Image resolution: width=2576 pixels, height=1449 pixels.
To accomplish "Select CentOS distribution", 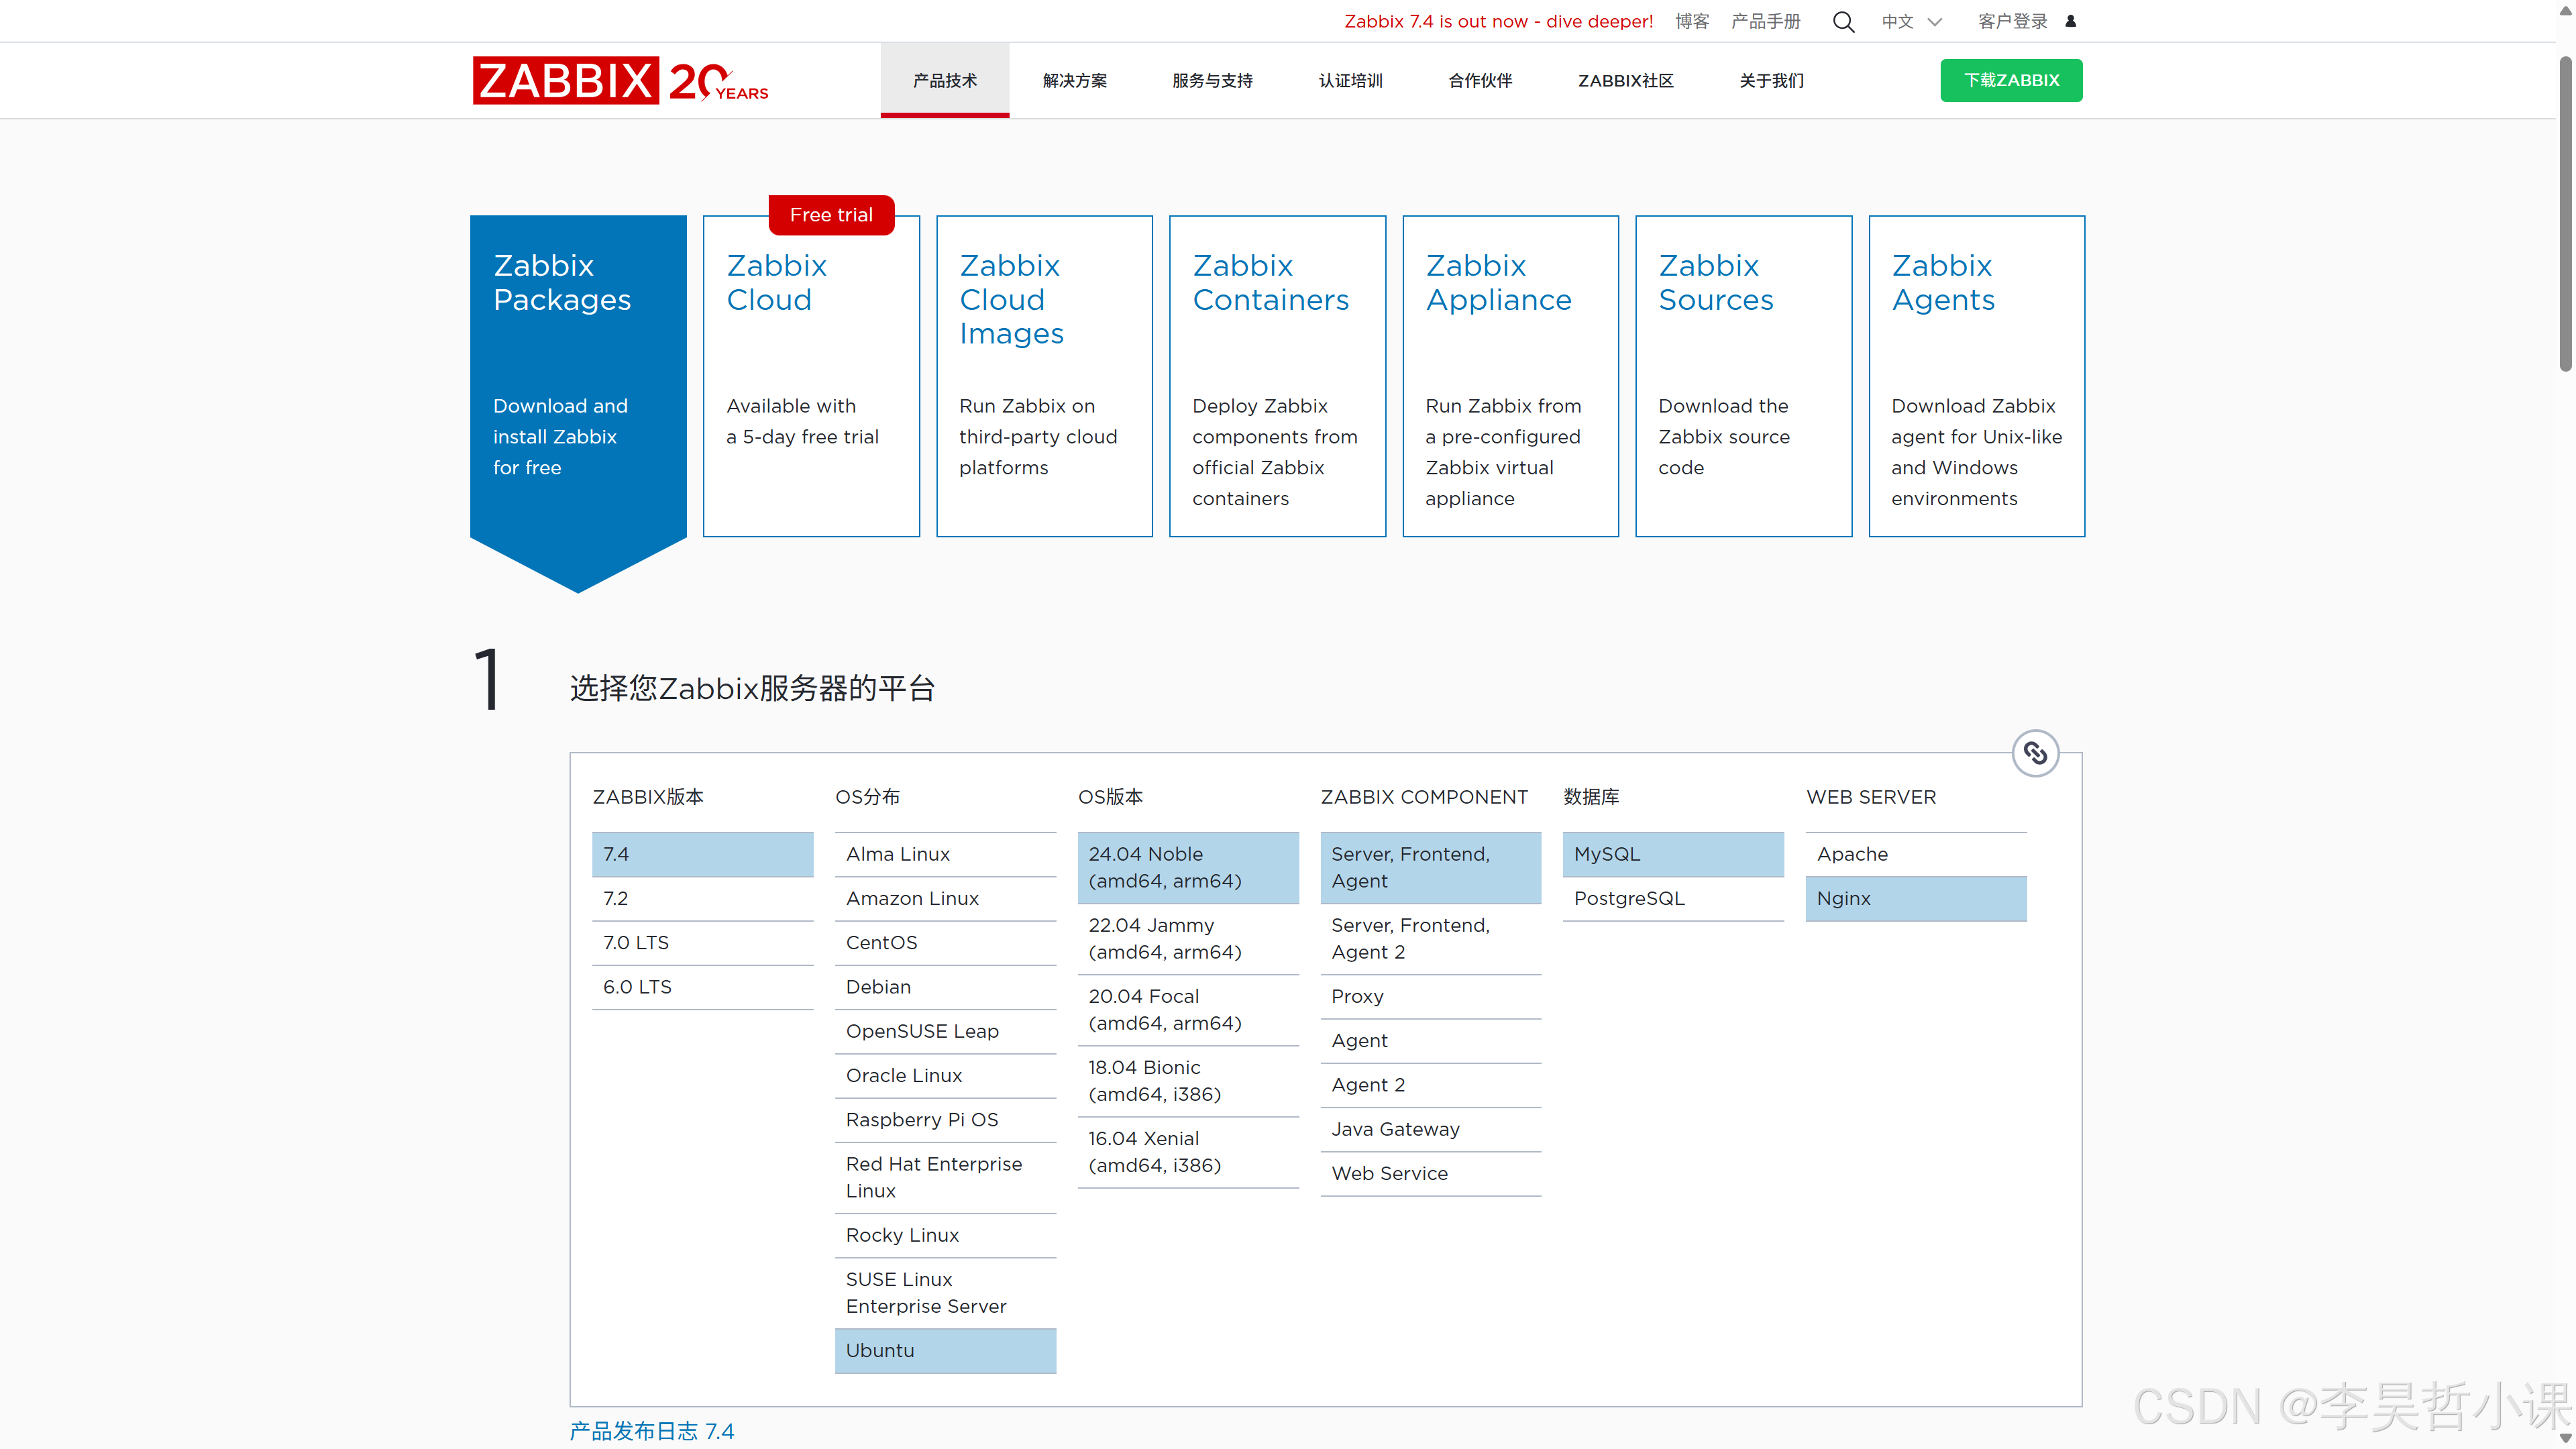I will 945,943.
